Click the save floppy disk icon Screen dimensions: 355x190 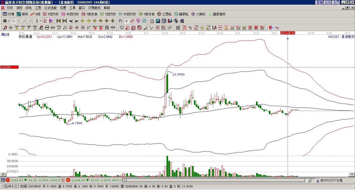[x=170, y=21]
